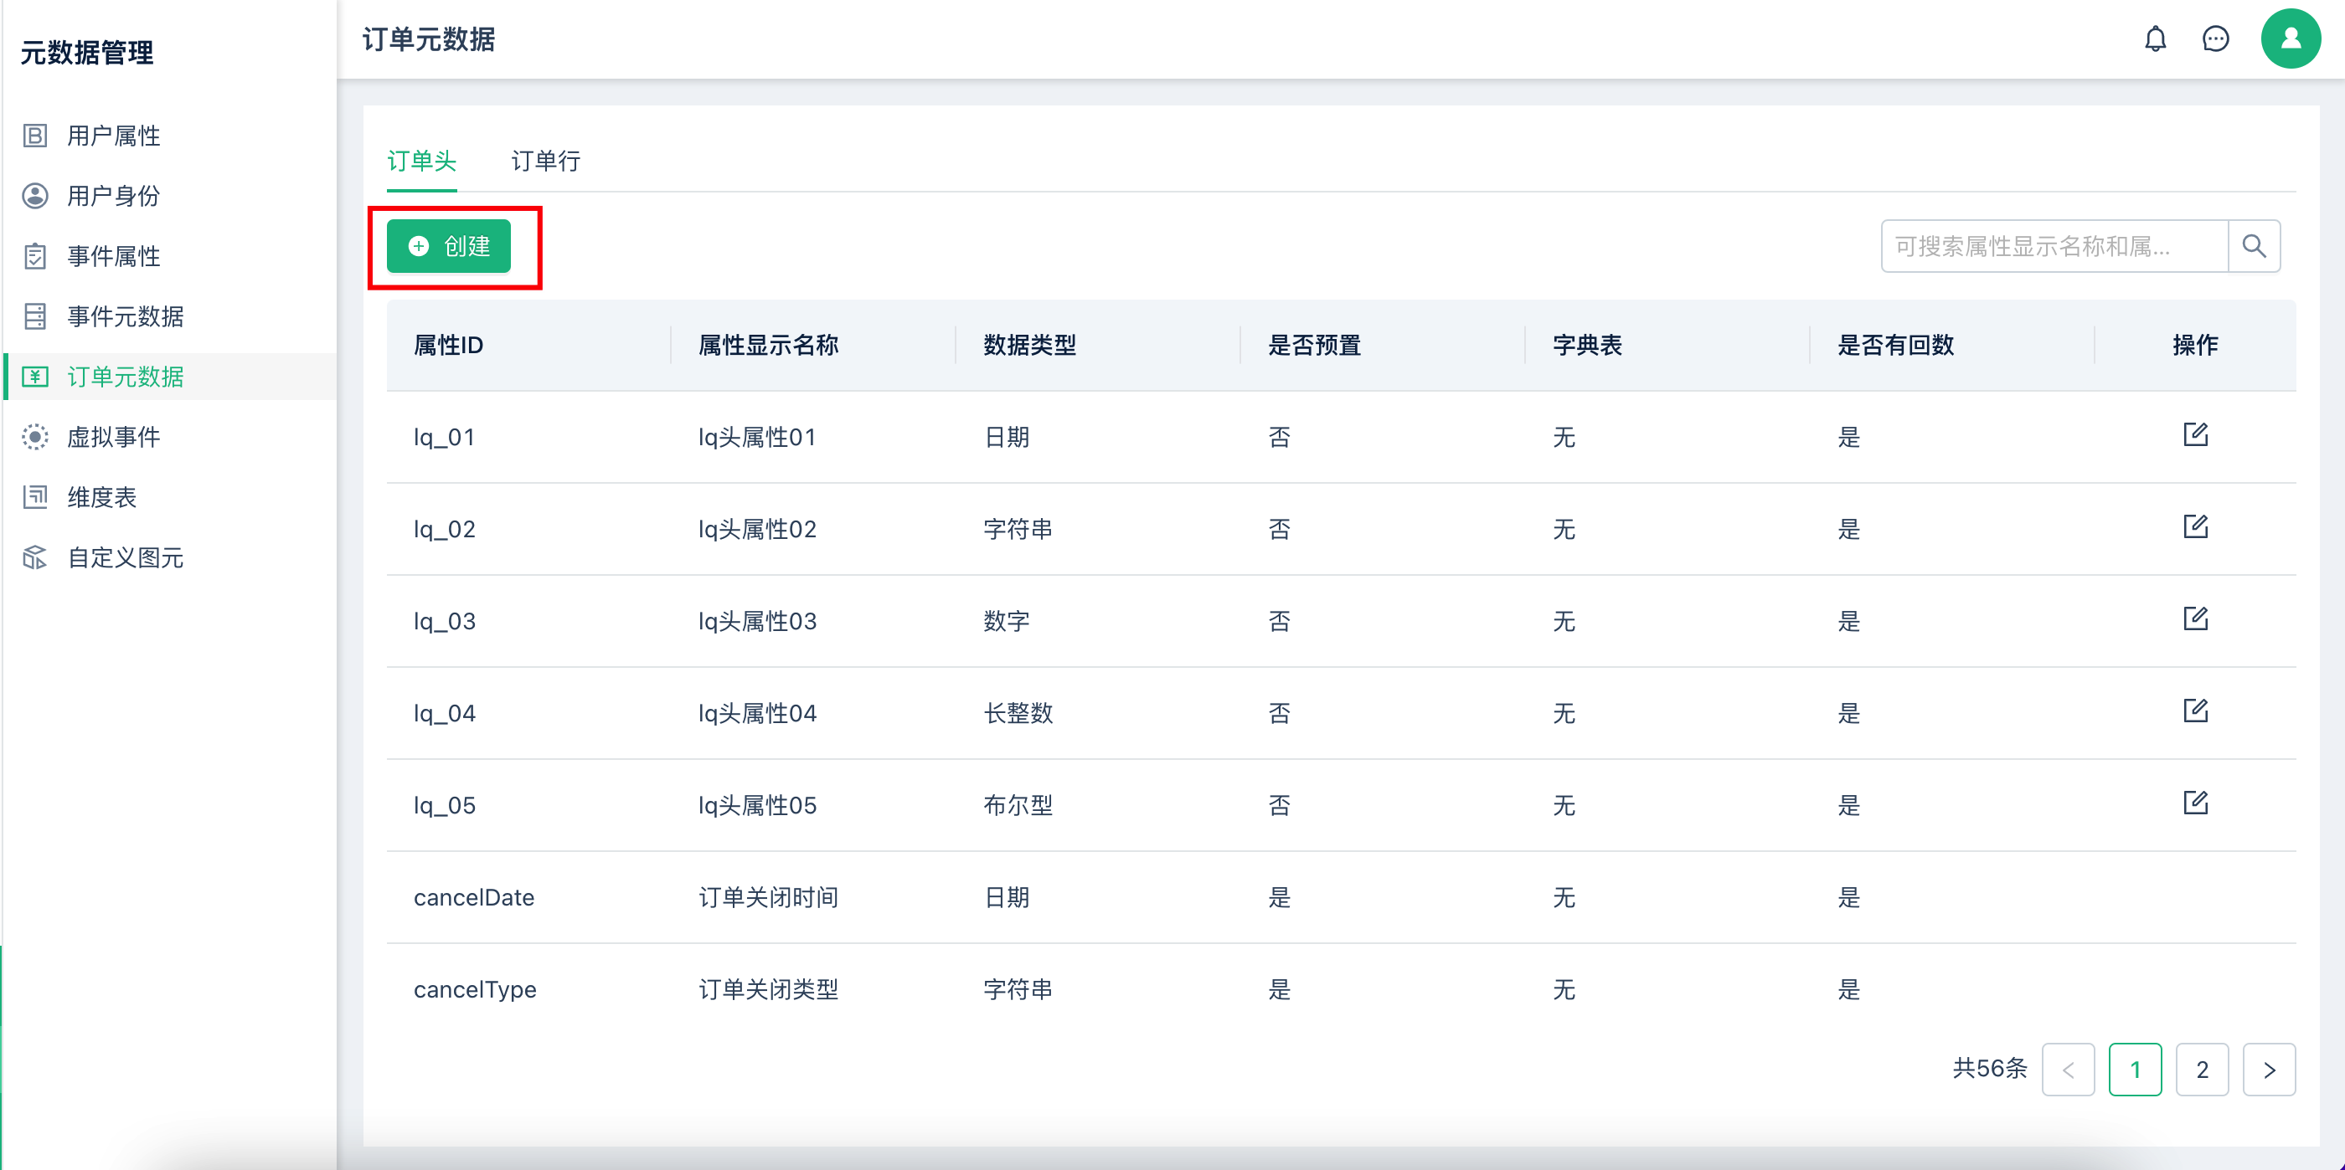
Task: Click the 用户属性 sidebar icon
Action: 34,136
